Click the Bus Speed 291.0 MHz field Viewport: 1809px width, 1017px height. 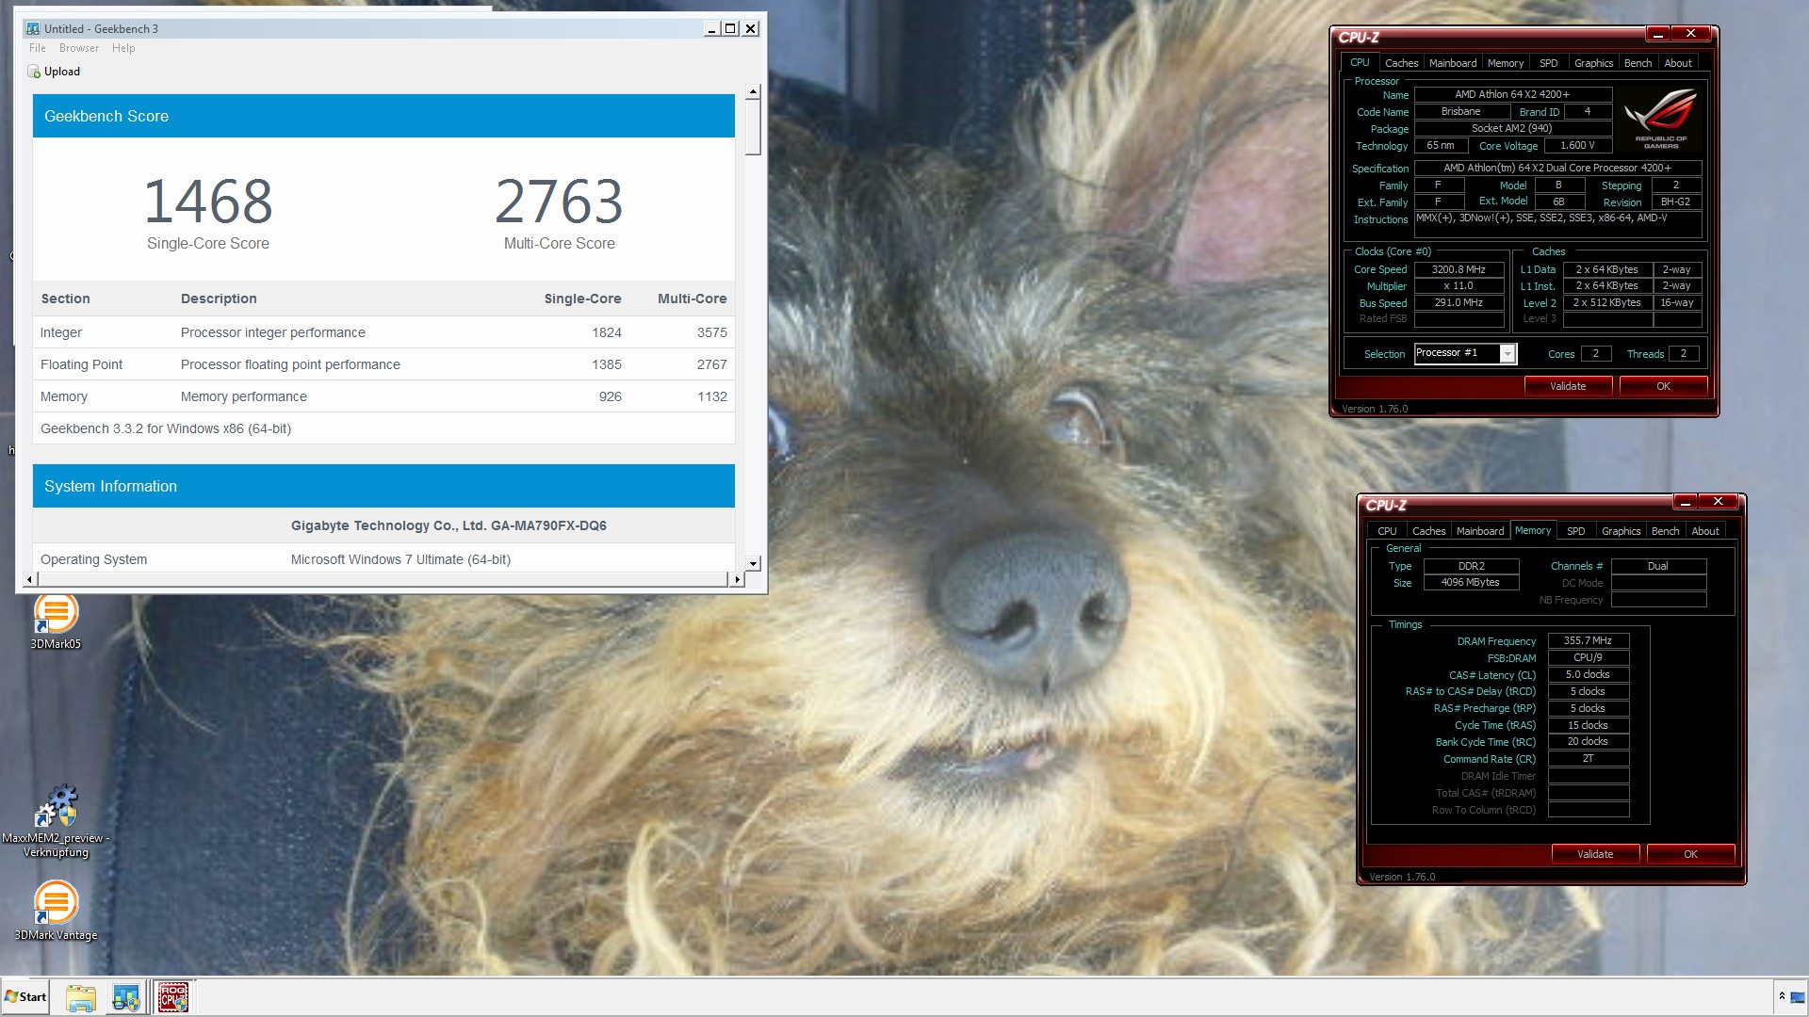click(1459, 303)
